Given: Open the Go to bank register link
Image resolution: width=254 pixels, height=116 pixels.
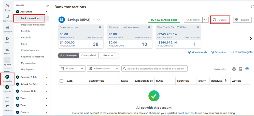Looking at the screenshot, I should point(242,52).
